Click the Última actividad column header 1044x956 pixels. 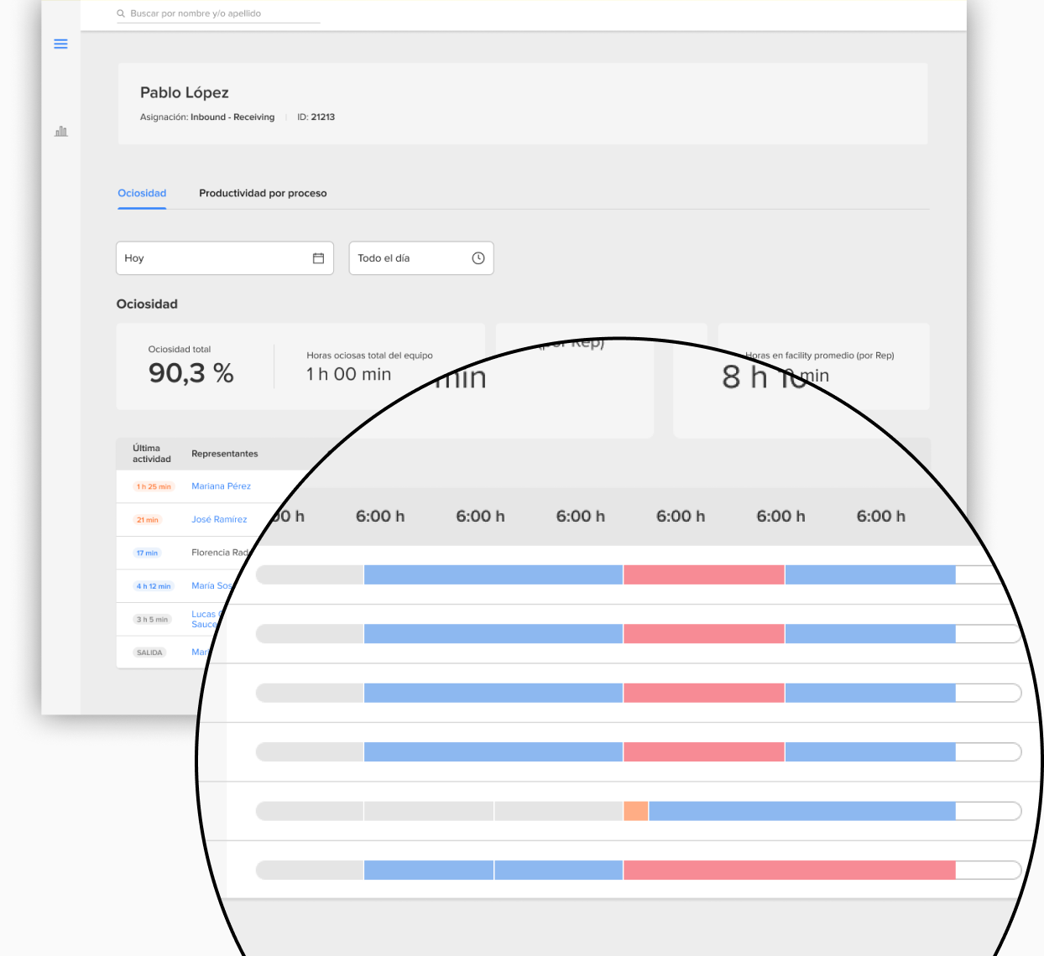(151, 454)
